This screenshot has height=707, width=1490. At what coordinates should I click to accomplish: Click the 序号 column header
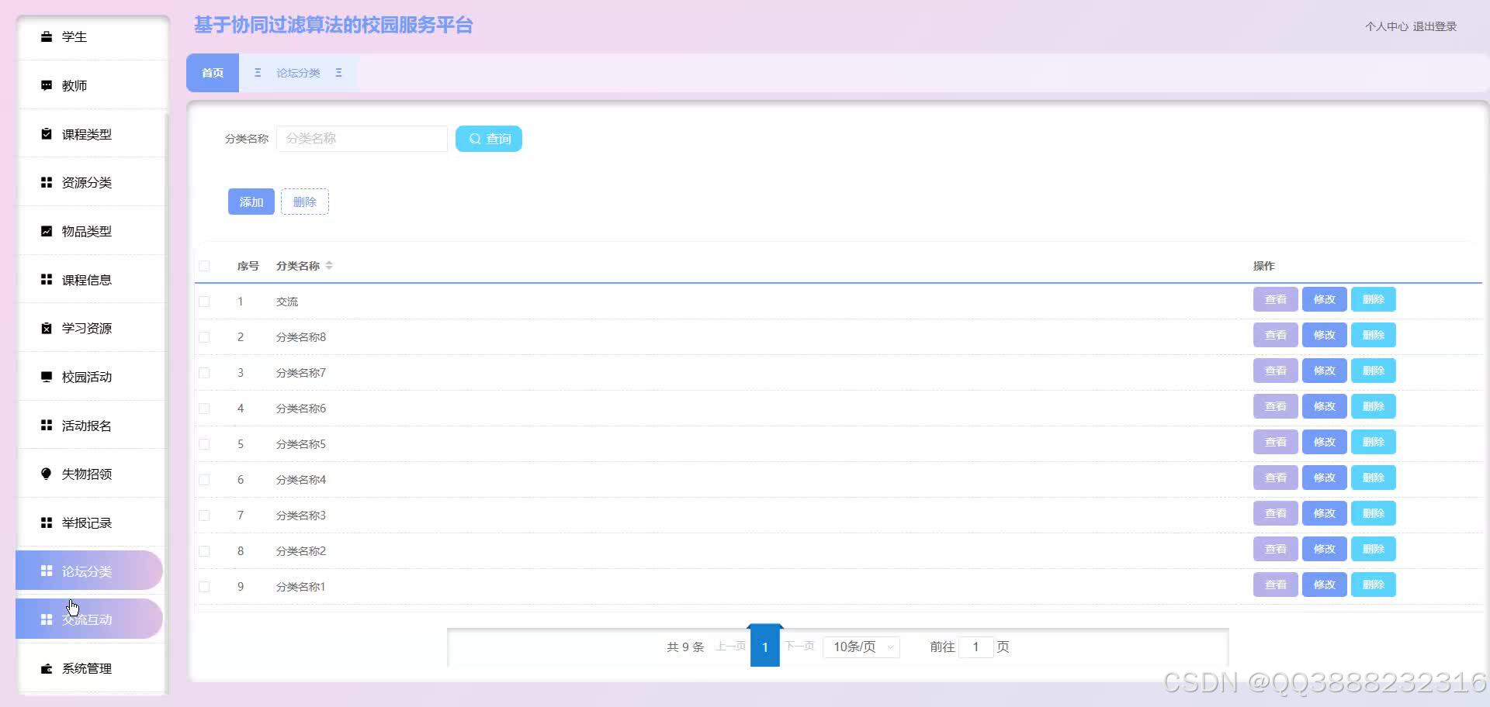[248, 266]
